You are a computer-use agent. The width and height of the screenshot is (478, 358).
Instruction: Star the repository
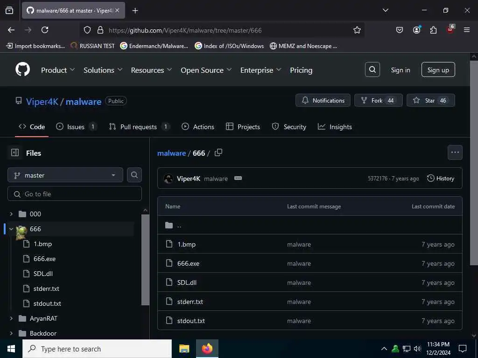click(430, 101)
